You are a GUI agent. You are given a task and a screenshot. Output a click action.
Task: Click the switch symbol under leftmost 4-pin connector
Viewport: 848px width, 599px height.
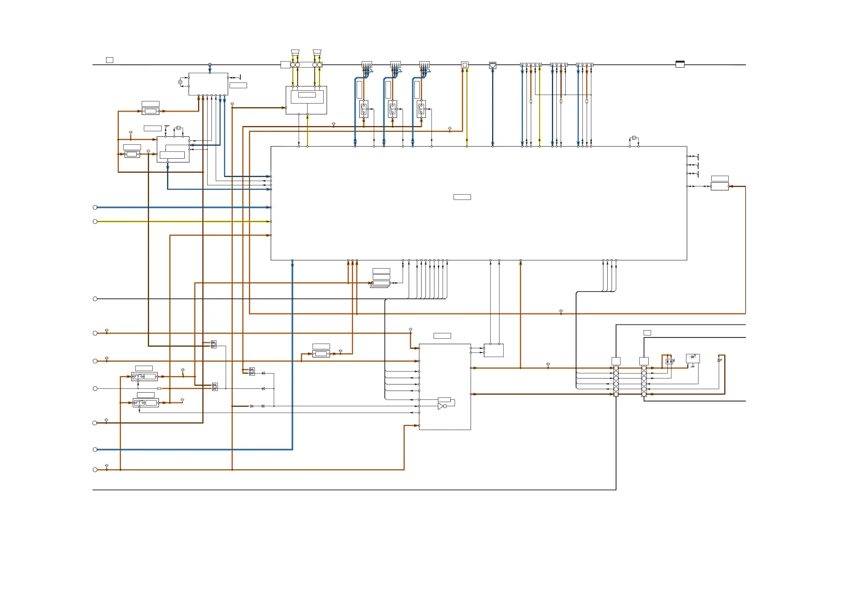point(363,109)
